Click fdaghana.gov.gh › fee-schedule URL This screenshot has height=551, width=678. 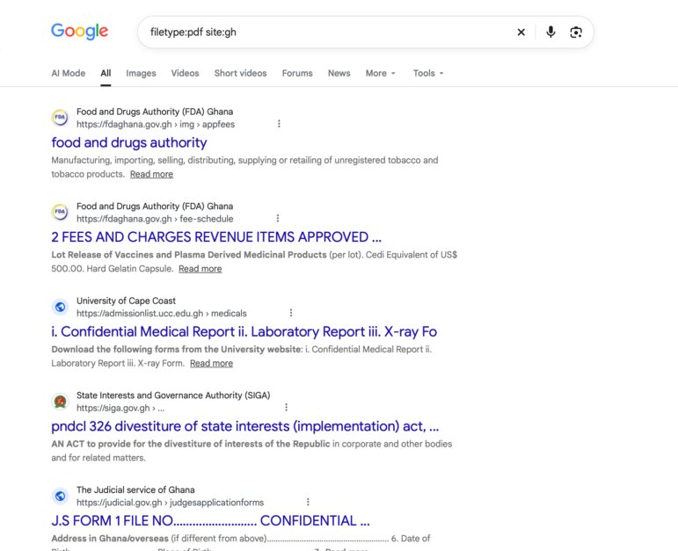pyautogui.click(x=155, y=219)
